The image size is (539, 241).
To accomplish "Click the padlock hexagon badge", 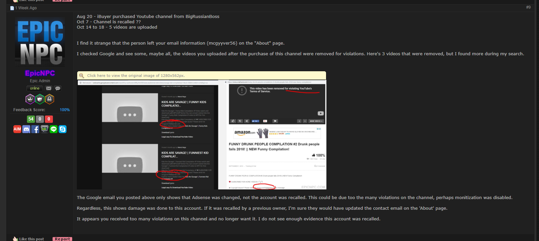I will click(x=49, y=99).
